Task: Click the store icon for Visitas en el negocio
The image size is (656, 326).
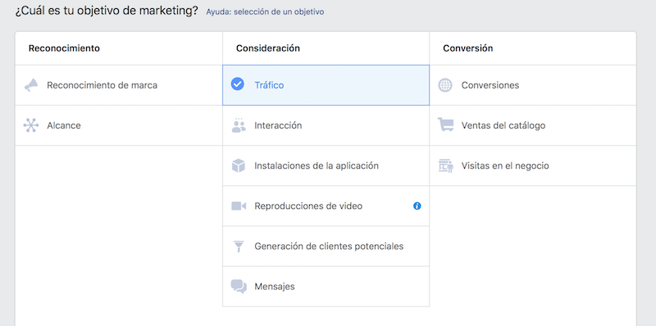Action: coord(446,165)
